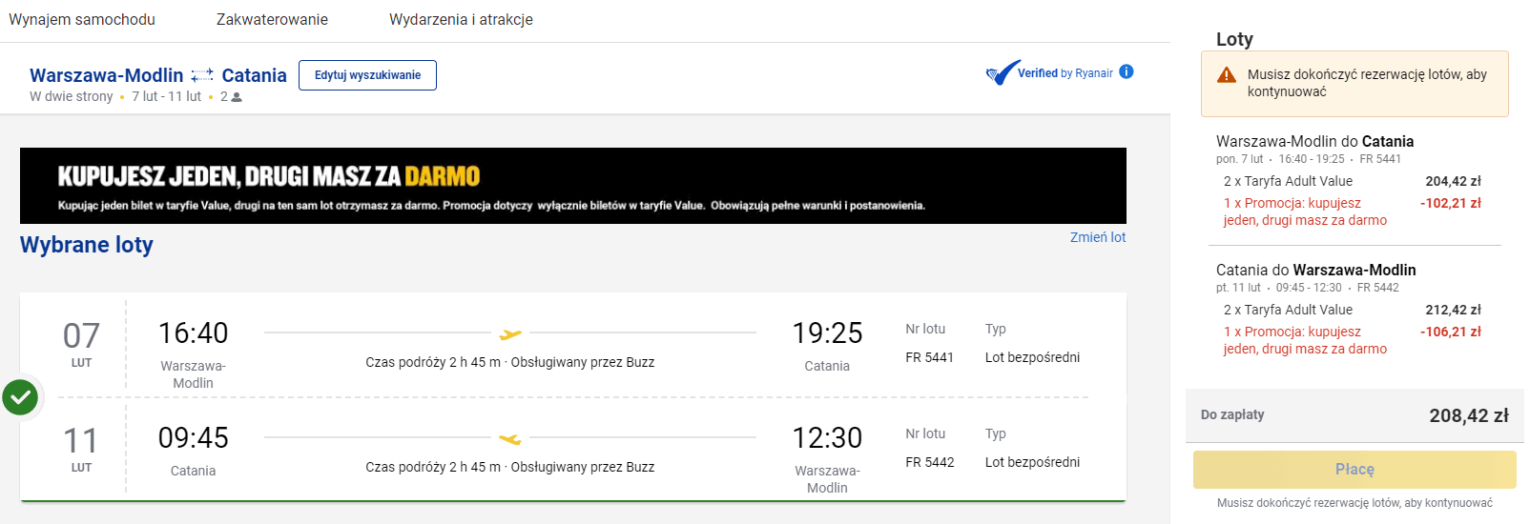Click the round-trip arrows between Warszawa-Modlin and Catania
This screenshot has width=1530, height=524.
coord(202,75)
